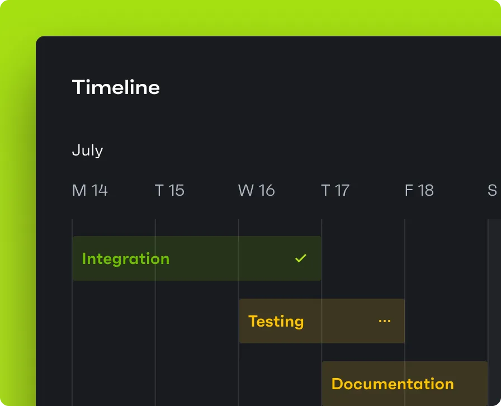The image size is (501, 406).
Task: Click the three-dot options icon beside Testing
Action: pyautogui.click(x=384, y=320)
